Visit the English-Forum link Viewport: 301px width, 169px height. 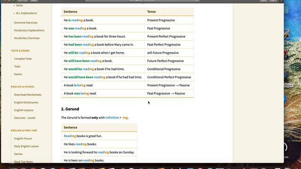pyautogui.click(x=23, y=138)
